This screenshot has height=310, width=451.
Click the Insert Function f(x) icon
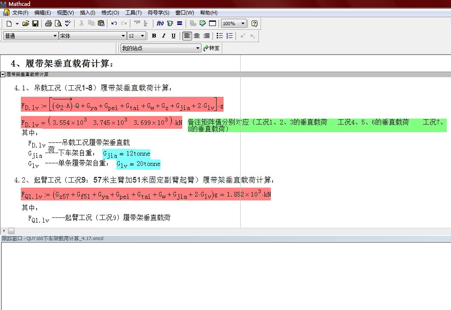click(161, 23)
